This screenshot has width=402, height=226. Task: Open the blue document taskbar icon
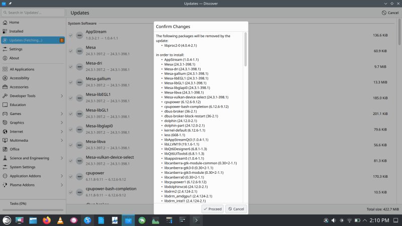[101, 220]
